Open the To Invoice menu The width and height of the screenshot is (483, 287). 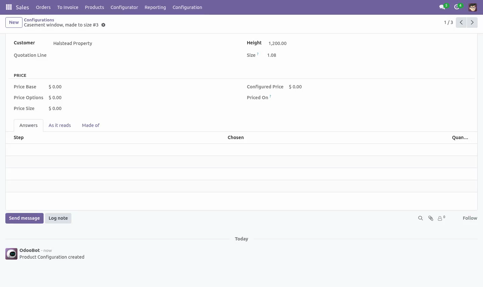click(68, 7)
